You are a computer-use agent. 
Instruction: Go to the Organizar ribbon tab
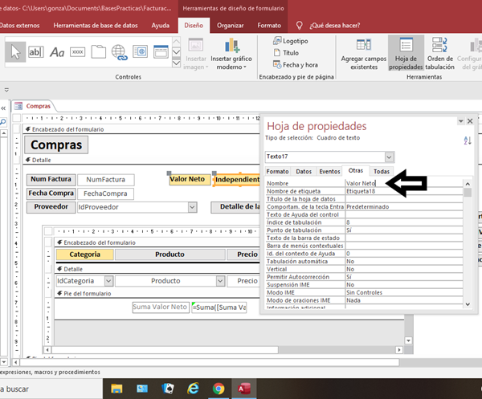[x=231, y=25]
